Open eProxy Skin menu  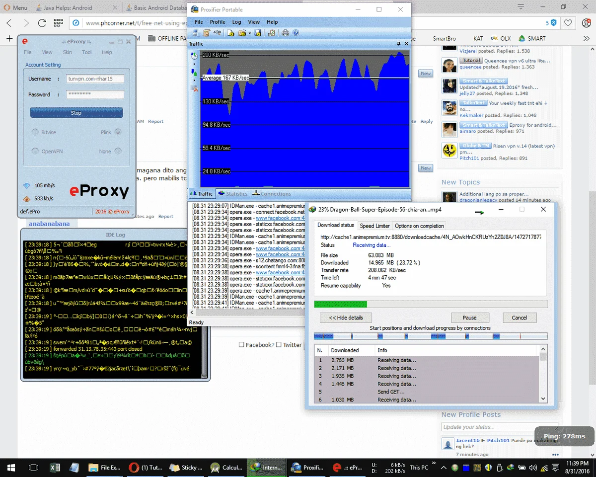(67, 52)
